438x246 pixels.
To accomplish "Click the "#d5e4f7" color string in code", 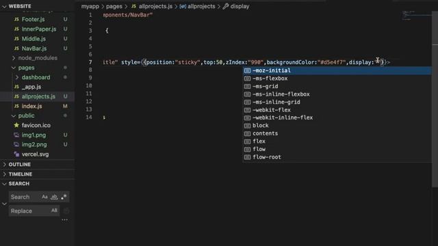I will [332, 62].
